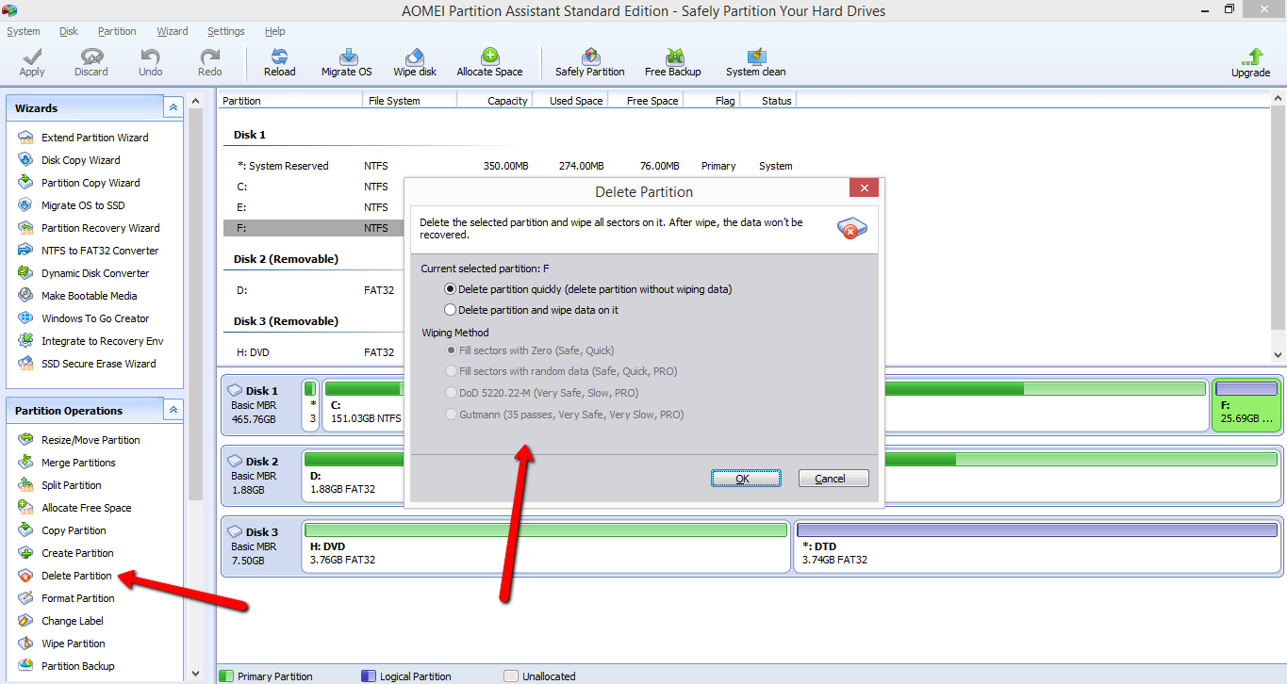Select the System Reserved row in list

(x=510, y=166)
